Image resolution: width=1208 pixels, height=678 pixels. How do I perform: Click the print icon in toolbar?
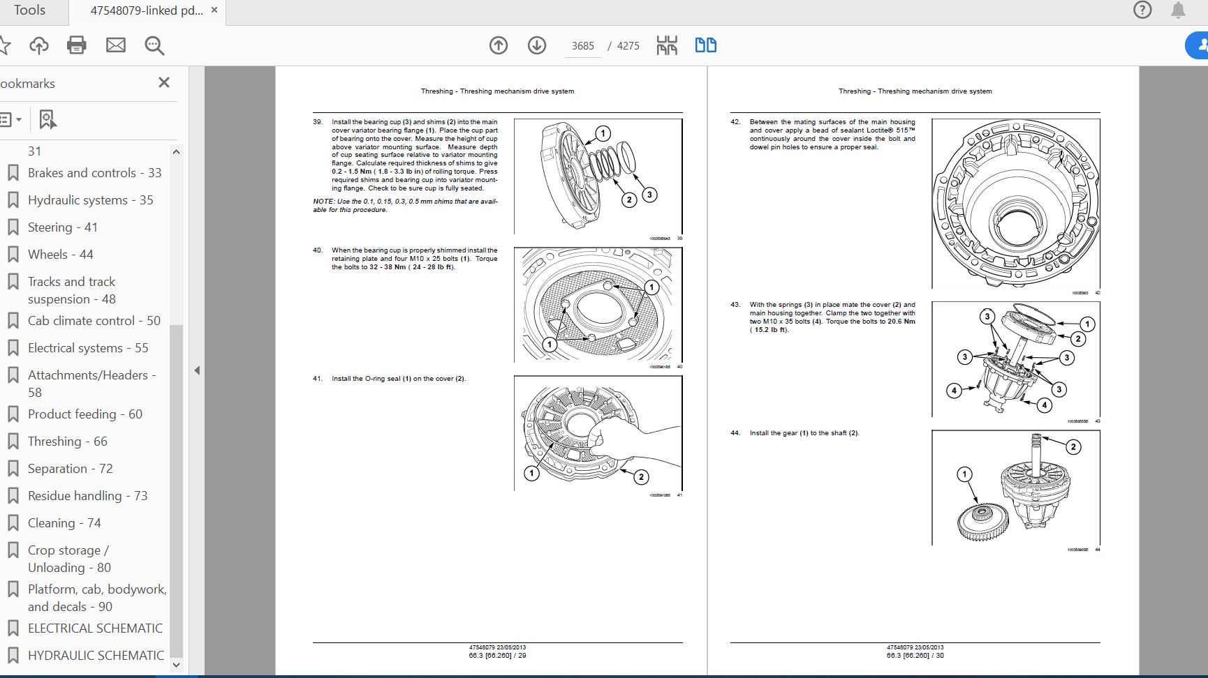77,45
